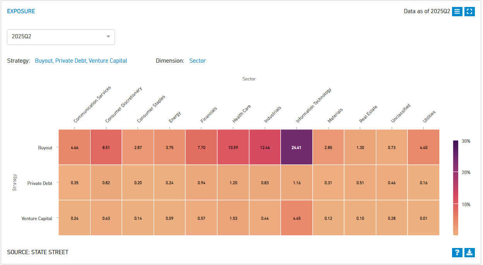Select the Buyout Information Technology 24.41 cell
The height and width of the screenshot is (265, 483).
(296, 147)
